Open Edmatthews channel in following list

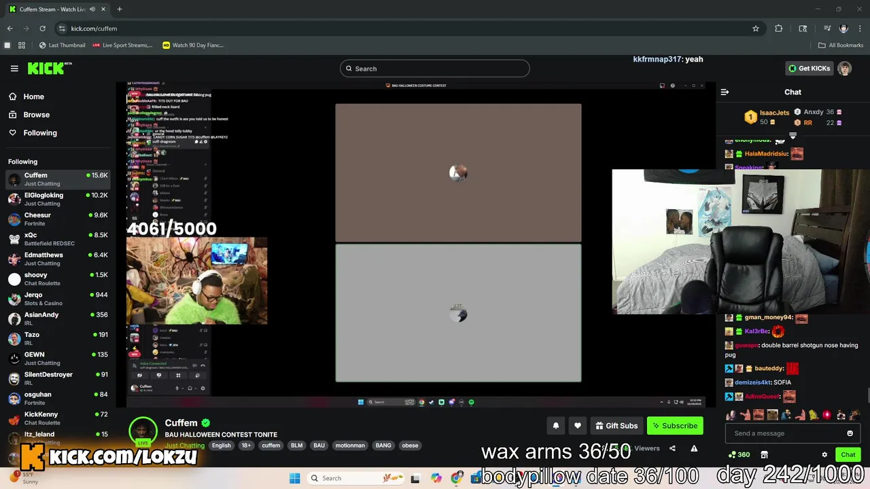(58, 259)
